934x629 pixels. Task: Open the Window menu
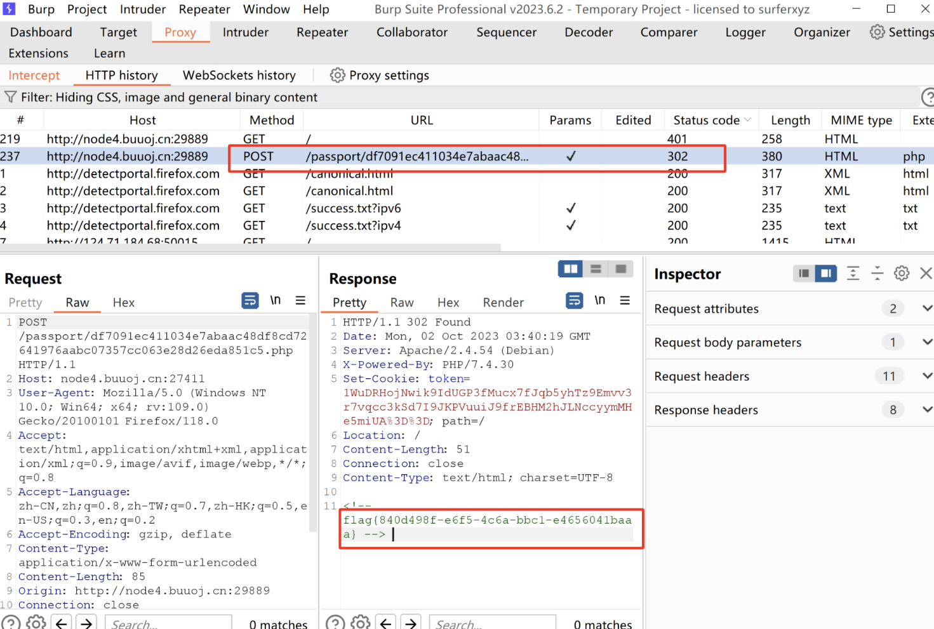[x=267, y=10]
